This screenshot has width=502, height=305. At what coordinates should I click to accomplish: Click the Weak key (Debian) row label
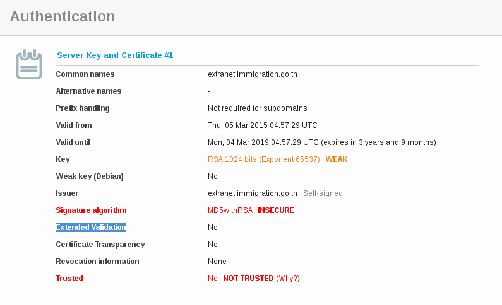(x=90, y=176)
